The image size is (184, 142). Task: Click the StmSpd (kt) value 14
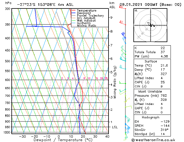click(163, 134)
